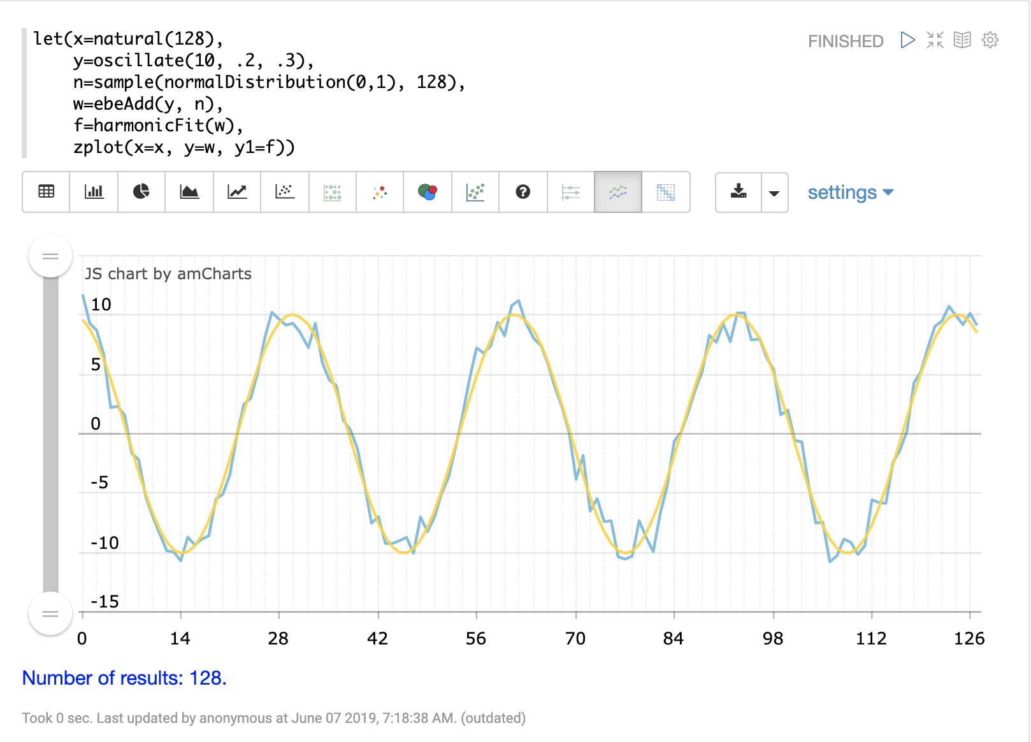Open paragraph options gear menu
Viewport: 1031px width, 742px height.
(990, 40)
